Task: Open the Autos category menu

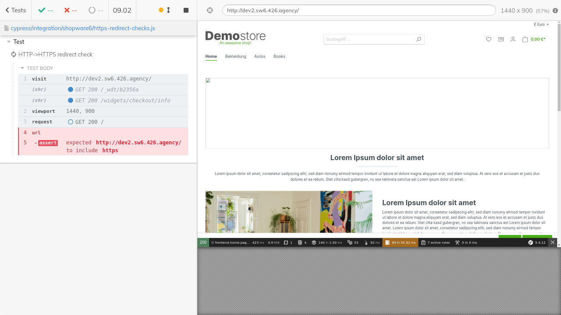Action: point(259,56)
